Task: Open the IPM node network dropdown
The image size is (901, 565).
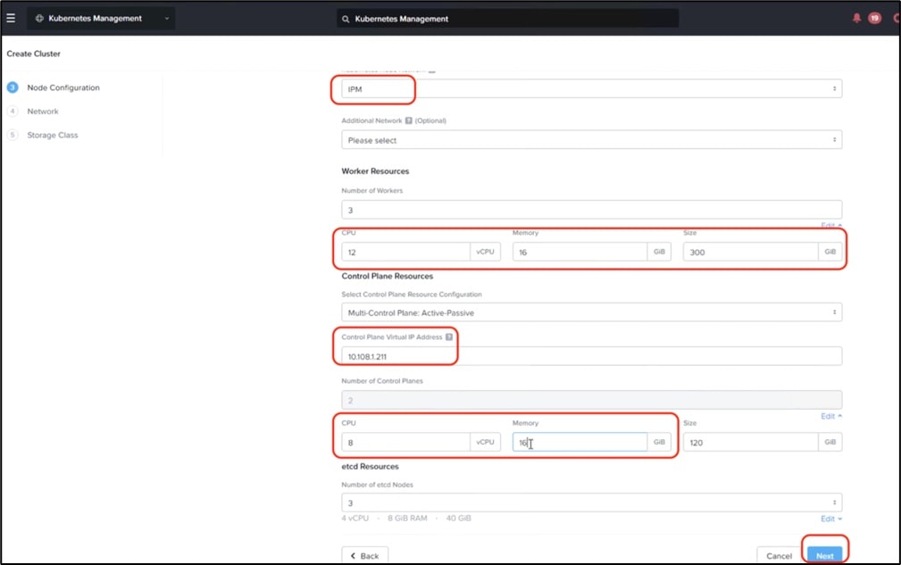Action: 592,89
